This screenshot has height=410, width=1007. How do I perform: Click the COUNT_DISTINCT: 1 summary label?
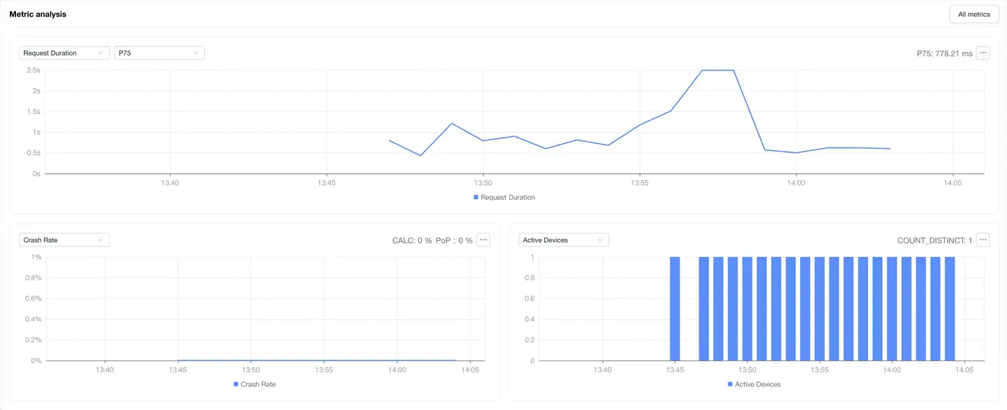tap(934, 241)
